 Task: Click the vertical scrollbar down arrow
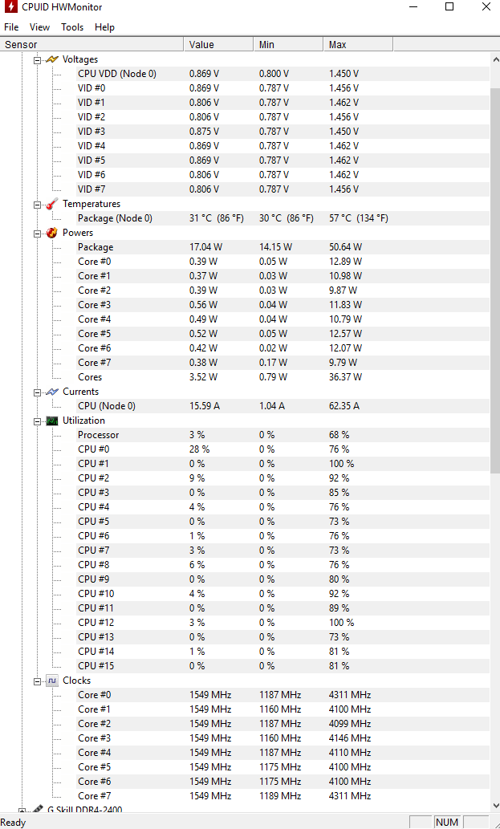click(495, 806)
